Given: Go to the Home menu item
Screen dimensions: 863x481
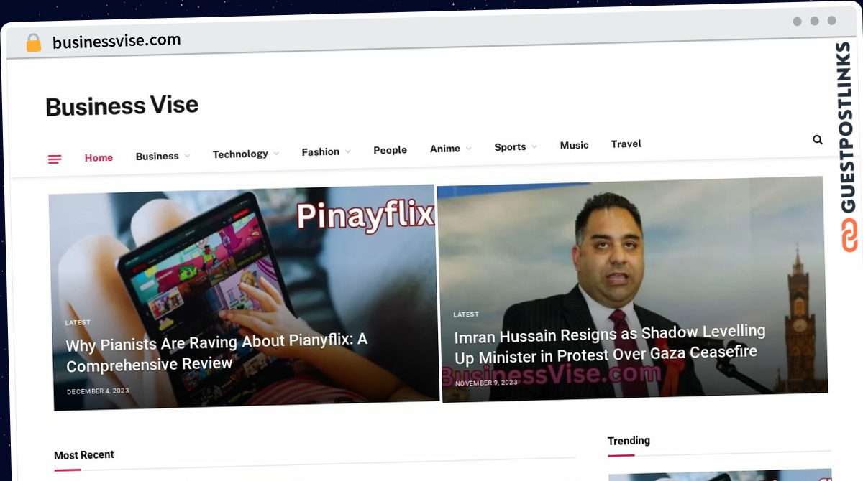Looking at the screenshot, I should point(99,157).
